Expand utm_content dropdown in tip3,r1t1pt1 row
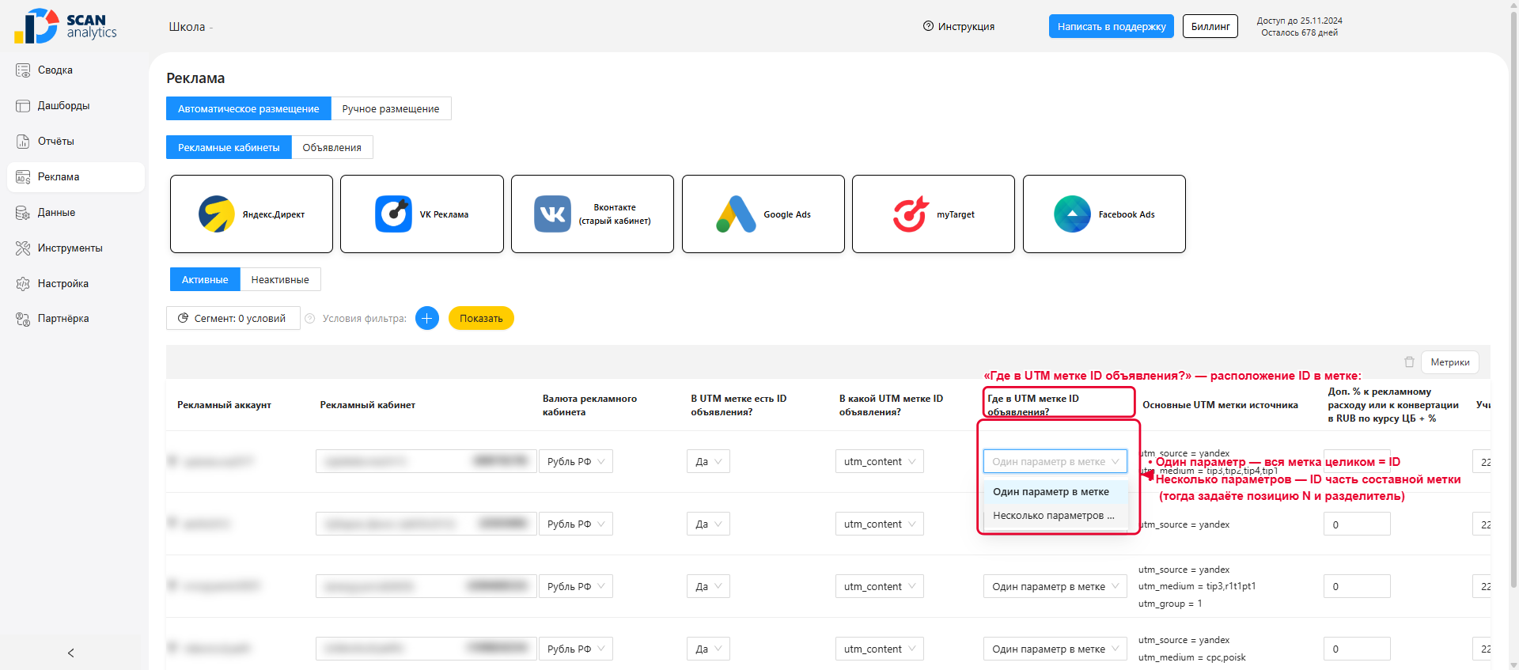The height and width of the screenshot is (670, 1519). pos(879,586)
